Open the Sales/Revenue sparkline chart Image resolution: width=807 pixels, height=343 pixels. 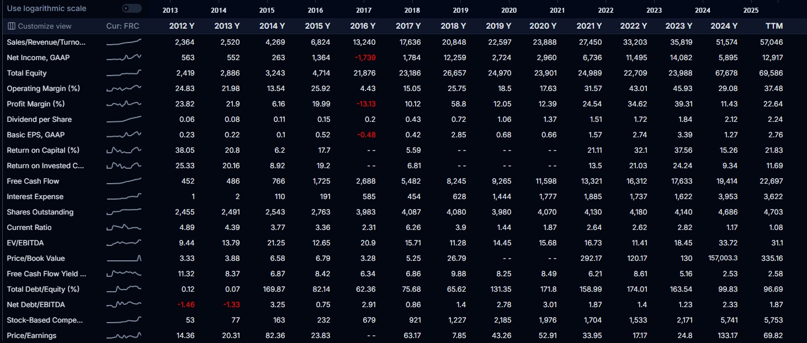click(x=124, y=42)
